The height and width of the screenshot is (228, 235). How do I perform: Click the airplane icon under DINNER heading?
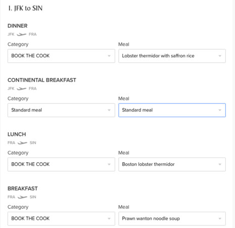pyautogui.click(x=22, y=34)
